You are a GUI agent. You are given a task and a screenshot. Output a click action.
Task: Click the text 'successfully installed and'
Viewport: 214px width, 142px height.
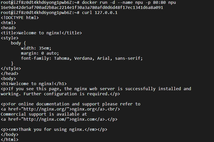pyautogui.click(x=158, y=89)
